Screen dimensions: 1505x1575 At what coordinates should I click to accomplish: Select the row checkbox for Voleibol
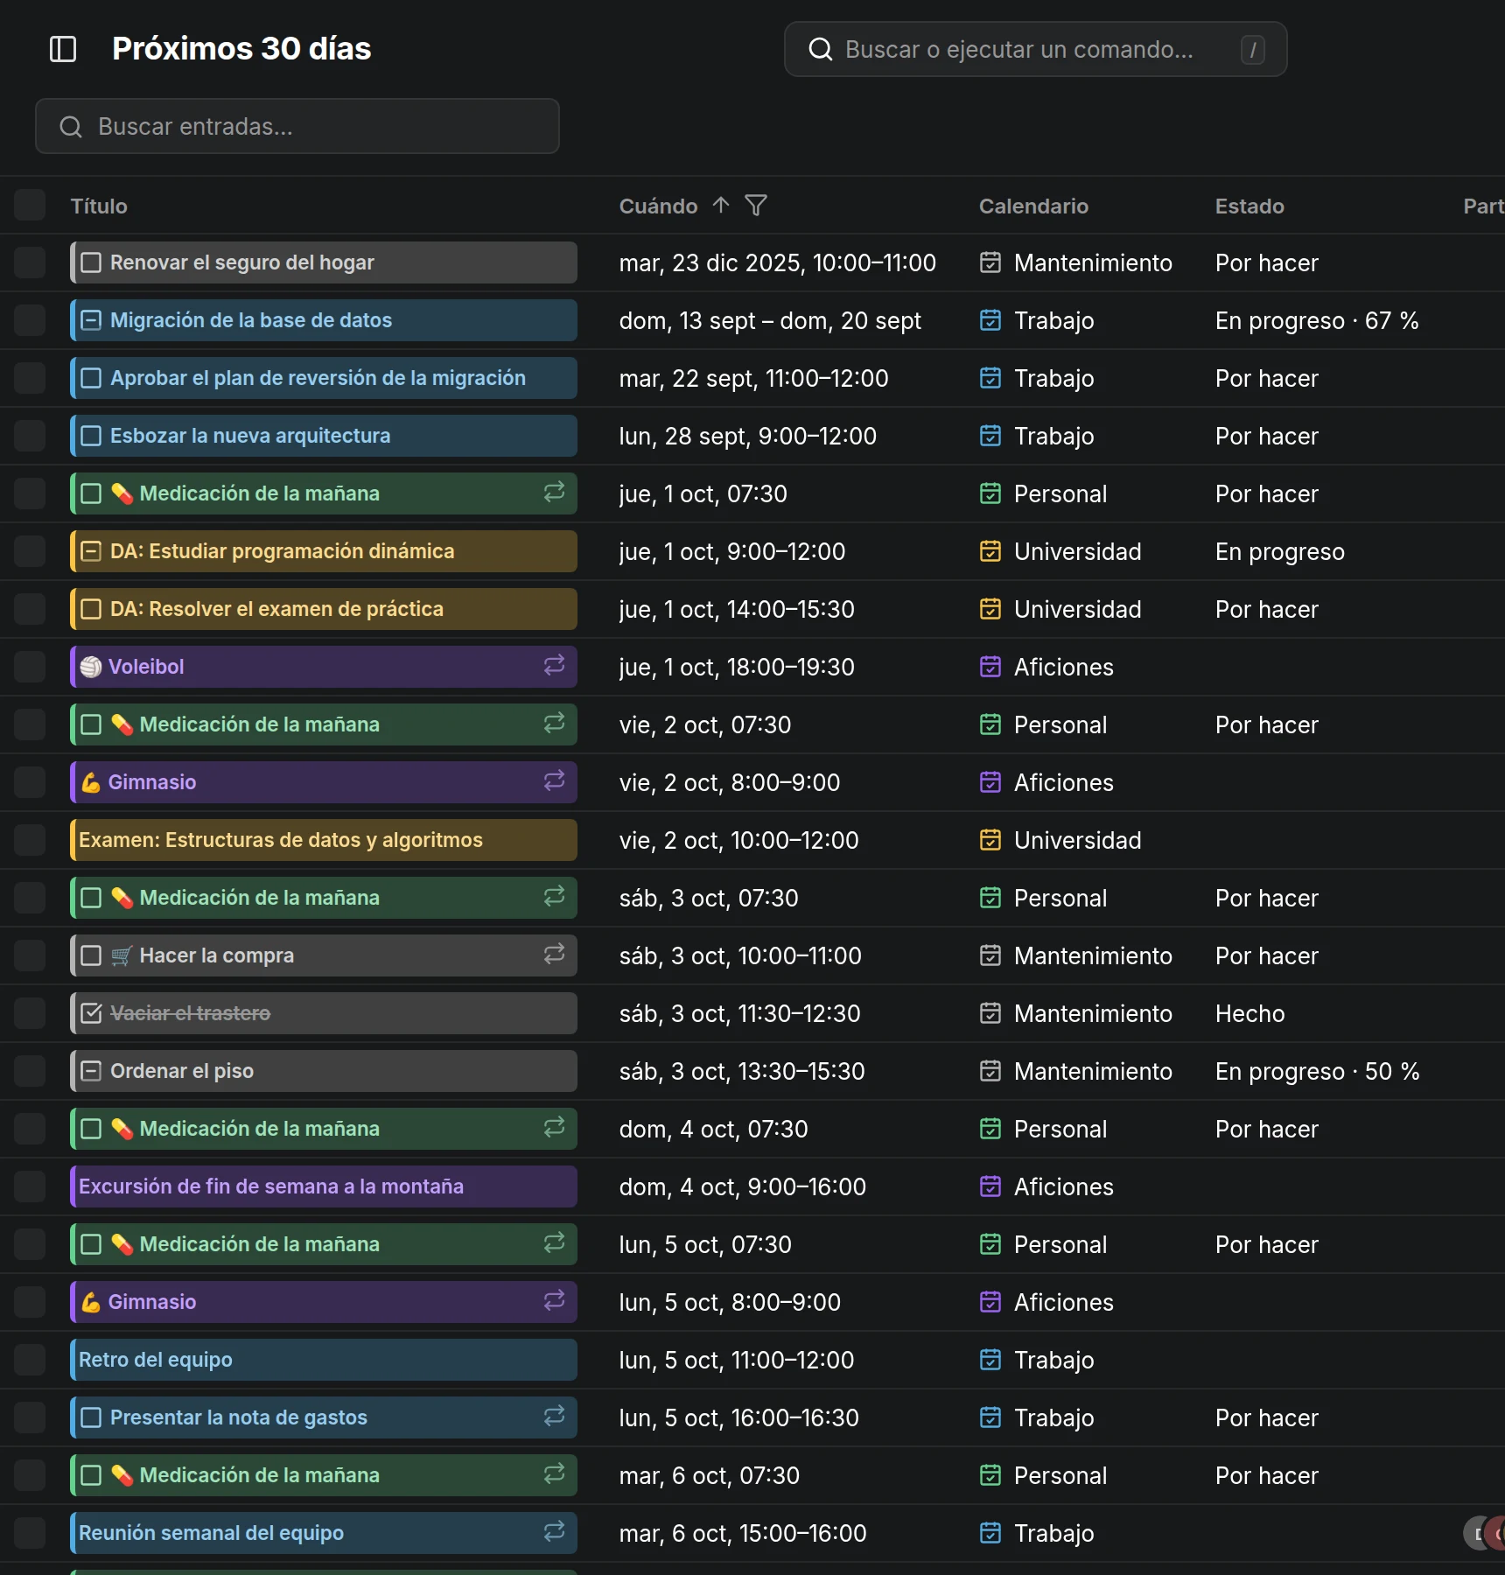pos(30,667)
